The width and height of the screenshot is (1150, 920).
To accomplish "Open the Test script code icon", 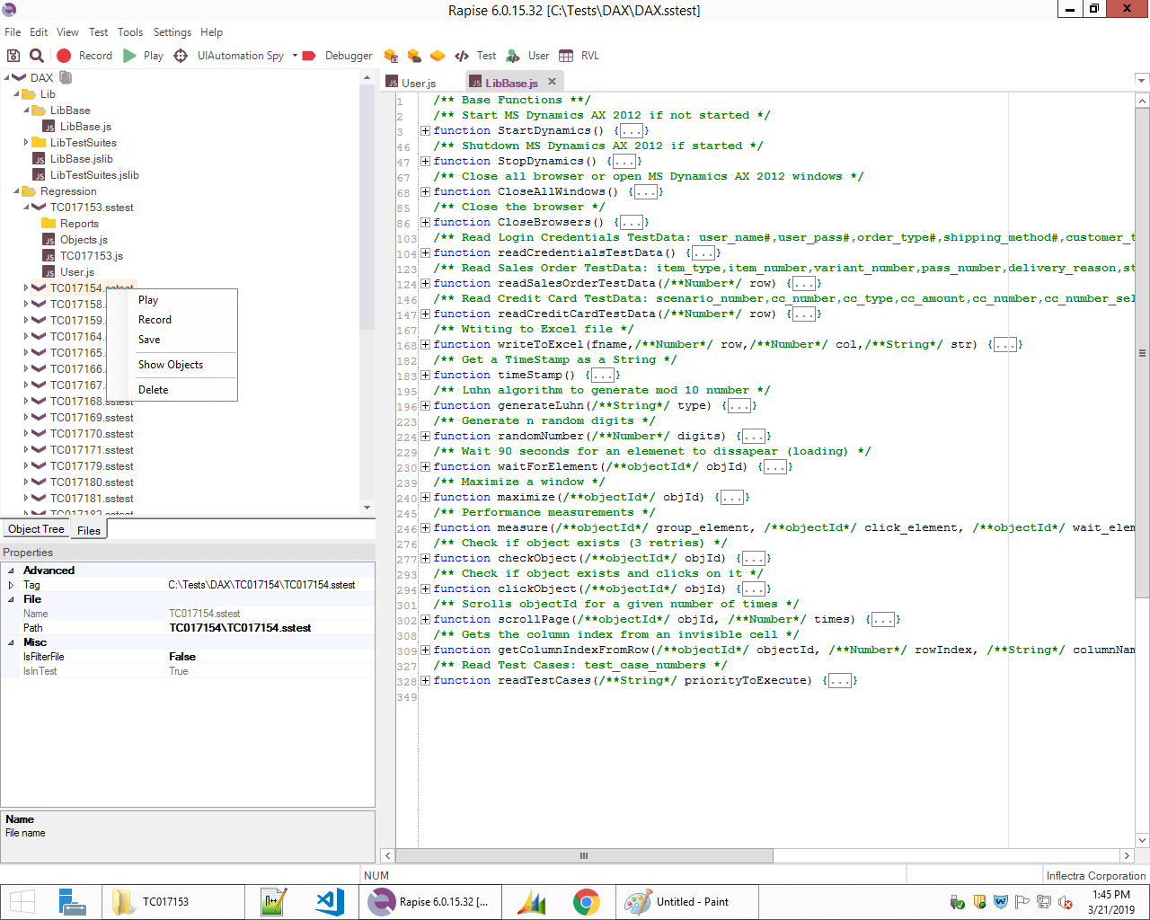I will [x=462, y=56].
